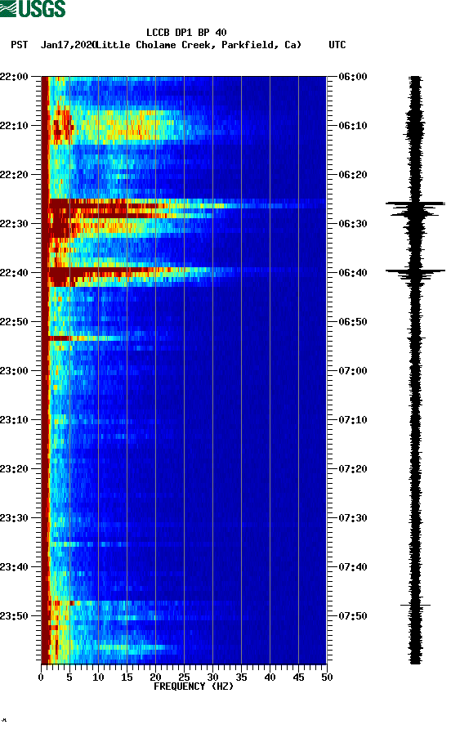Click the frequency axis label '35'
The width and height of the screenshot is (451, 729).
point(241,678)
